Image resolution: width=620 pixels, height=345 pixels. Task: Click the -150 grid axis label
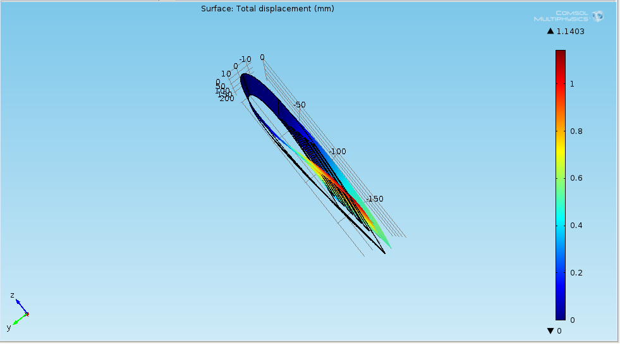click(374, 198)
